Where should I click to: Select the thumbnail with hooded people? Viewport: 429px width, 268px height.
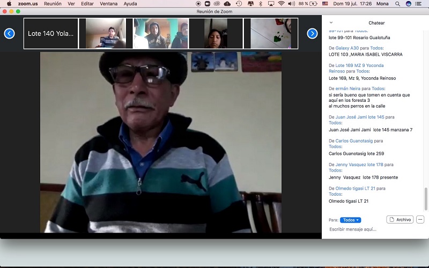click(161, 34)
